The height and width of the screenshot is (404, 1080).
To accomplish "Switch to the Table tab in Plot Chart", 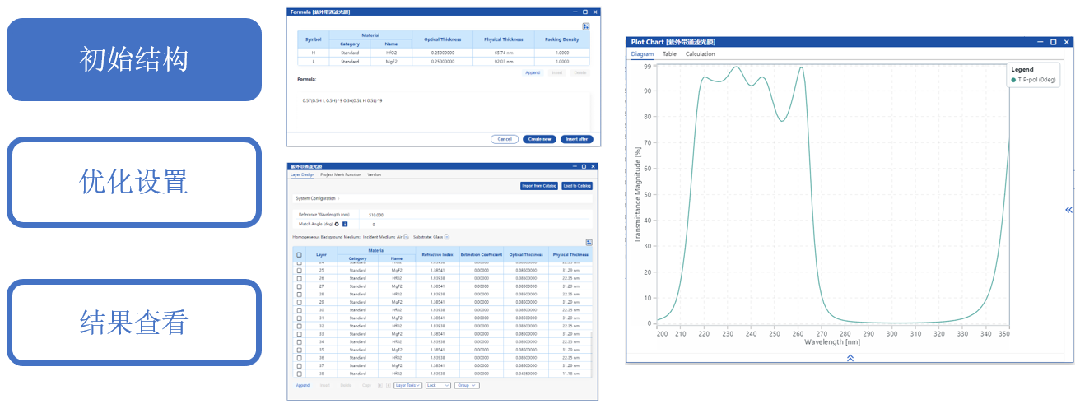I will [x=669, y=54].
